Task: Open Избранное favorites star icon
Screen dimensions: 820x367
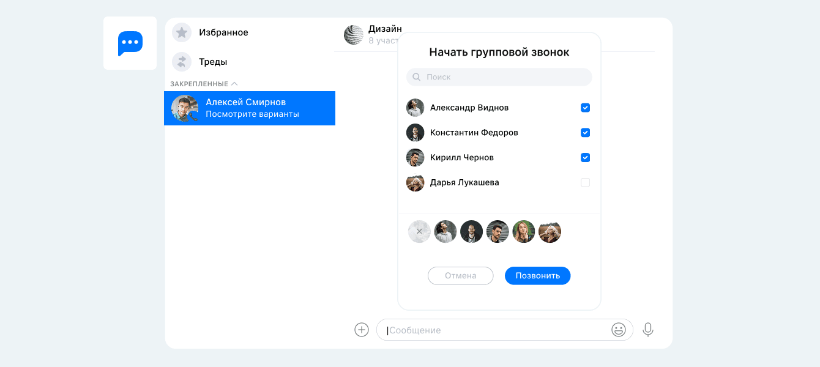Action: pos(182,32)
